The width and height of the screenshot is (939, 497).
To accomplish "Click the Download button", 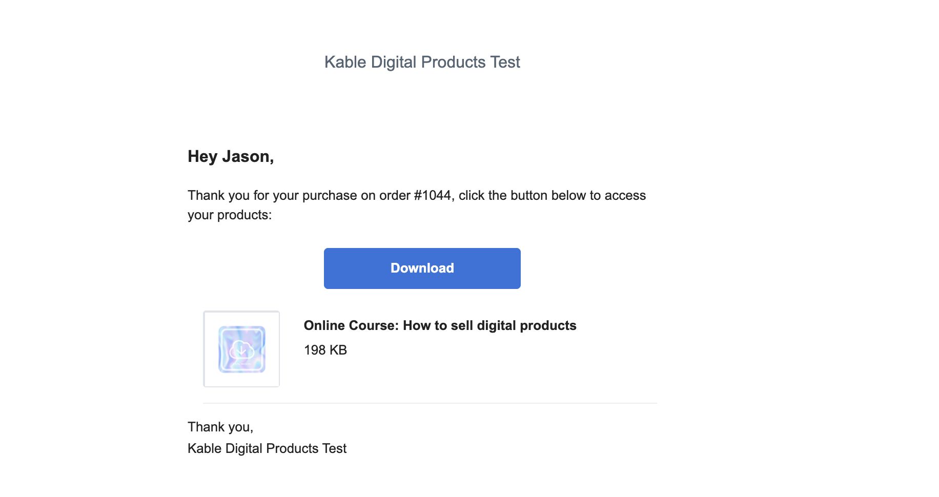I will 422,268.
